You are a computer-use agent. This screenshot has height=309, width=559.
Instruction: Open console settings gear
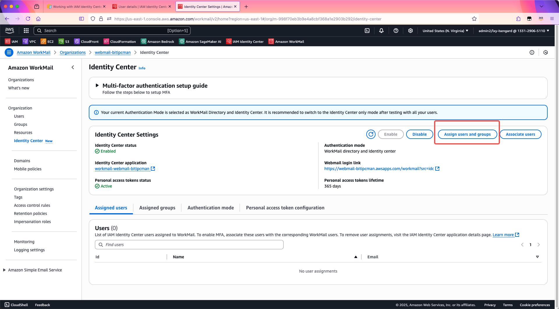click(x=411, y=31)
